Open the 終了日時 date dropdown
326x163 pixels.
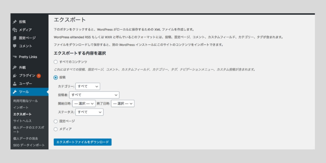click(123, 104)
